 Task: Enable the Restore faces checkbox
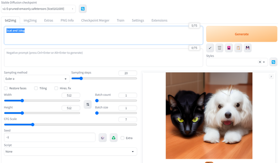click(x=6, y=88)
